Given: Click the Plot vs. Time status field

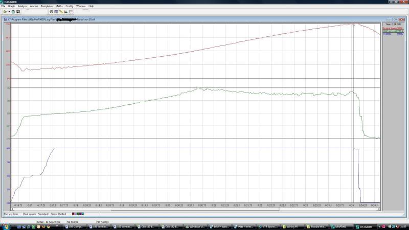Looking at the screenshot, I should pos(11,214).
